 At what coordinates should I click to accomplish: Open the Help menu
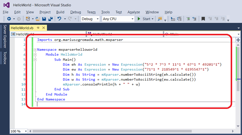168,12
